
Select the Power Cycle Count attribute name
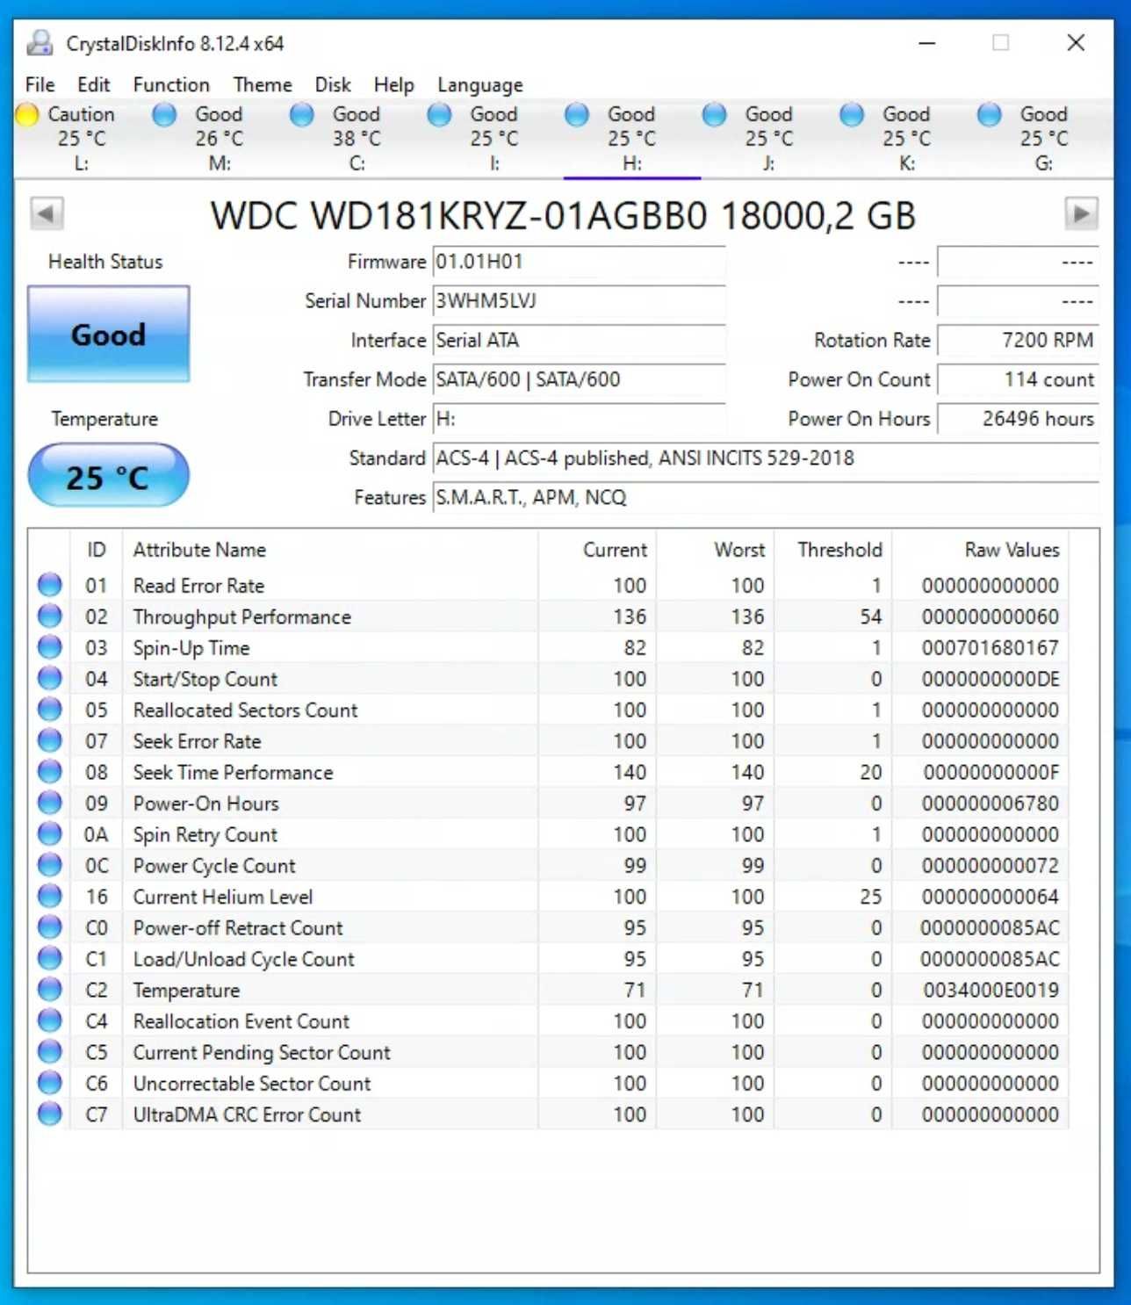[214, 866]
